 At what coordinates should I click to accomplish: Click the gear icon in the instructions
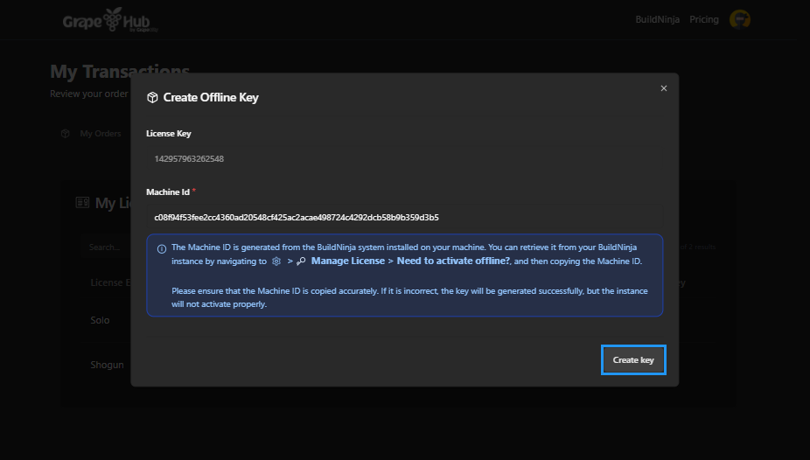pyautogui.click(x=276, y=261)
